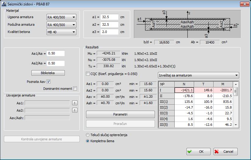
Task: Click the '!' button next to Aa1
Action: (x=75, y=103)
